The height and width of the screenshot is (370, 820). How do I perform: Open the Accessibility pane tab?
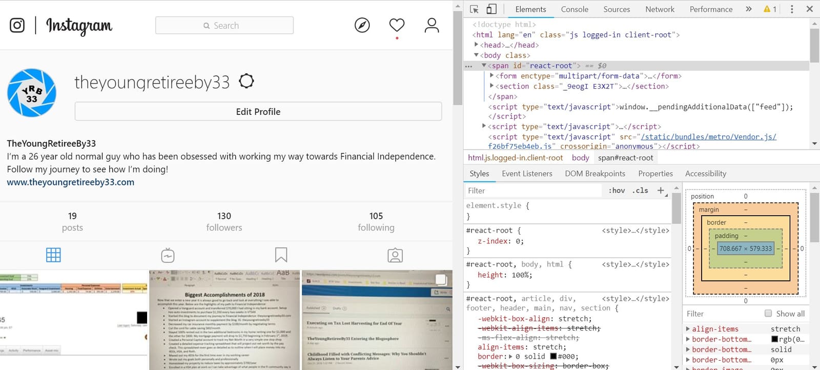(x=706, y=173)
